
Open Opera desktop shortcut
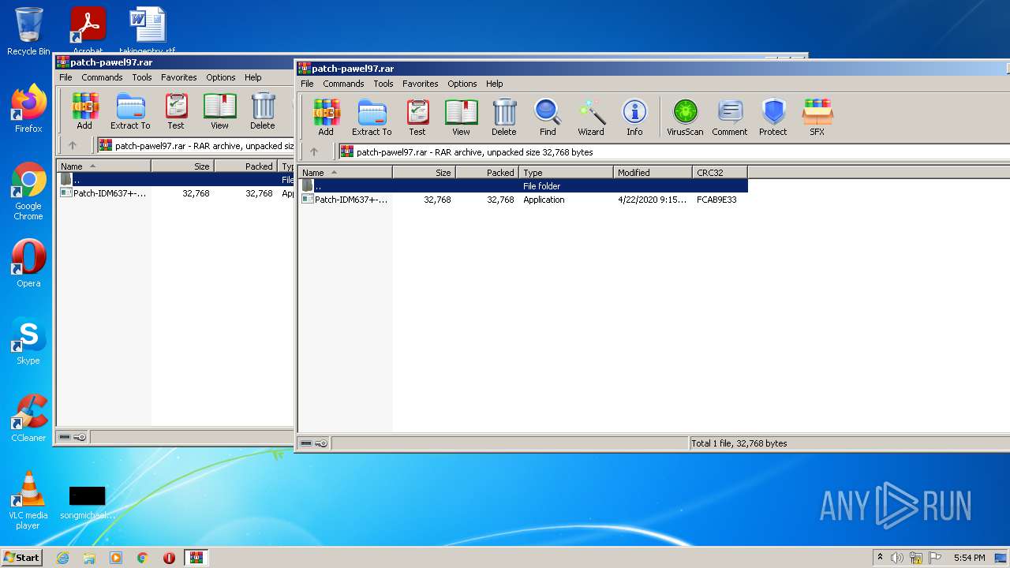tap(28, 263)
